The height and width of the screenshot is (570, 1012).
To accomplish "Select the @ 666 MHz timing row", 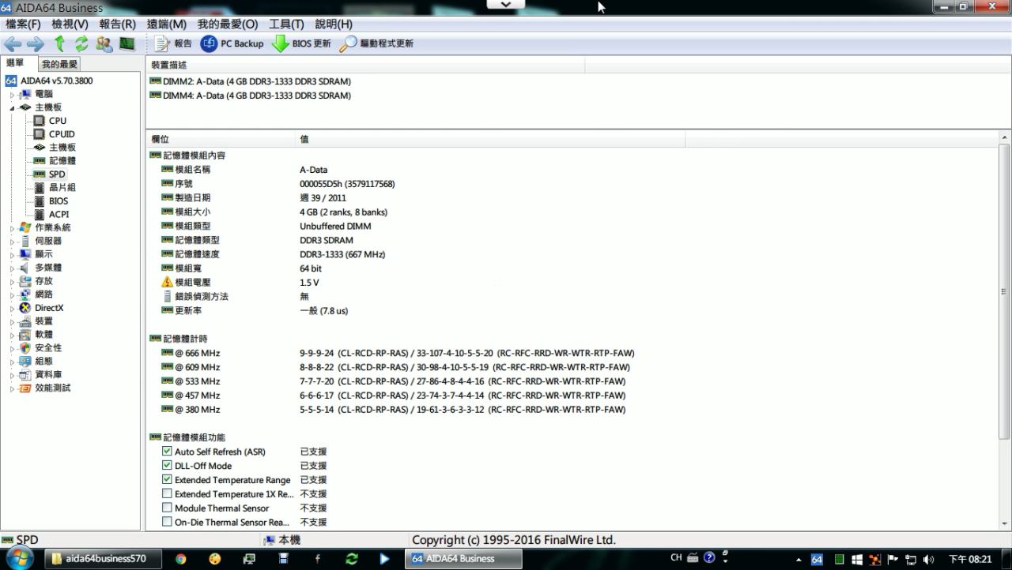I will click(x=399, y=353).
